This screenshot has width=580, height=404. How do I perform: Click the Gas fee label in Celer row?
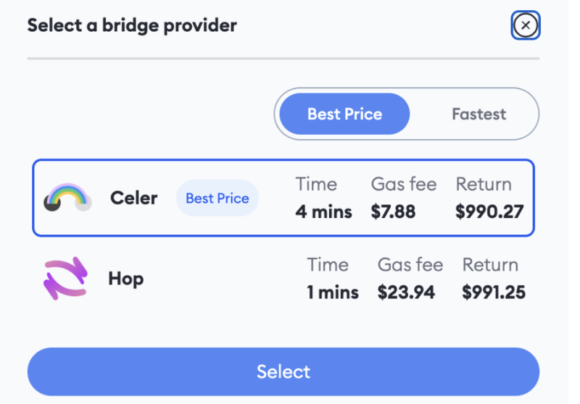[404, 184]
